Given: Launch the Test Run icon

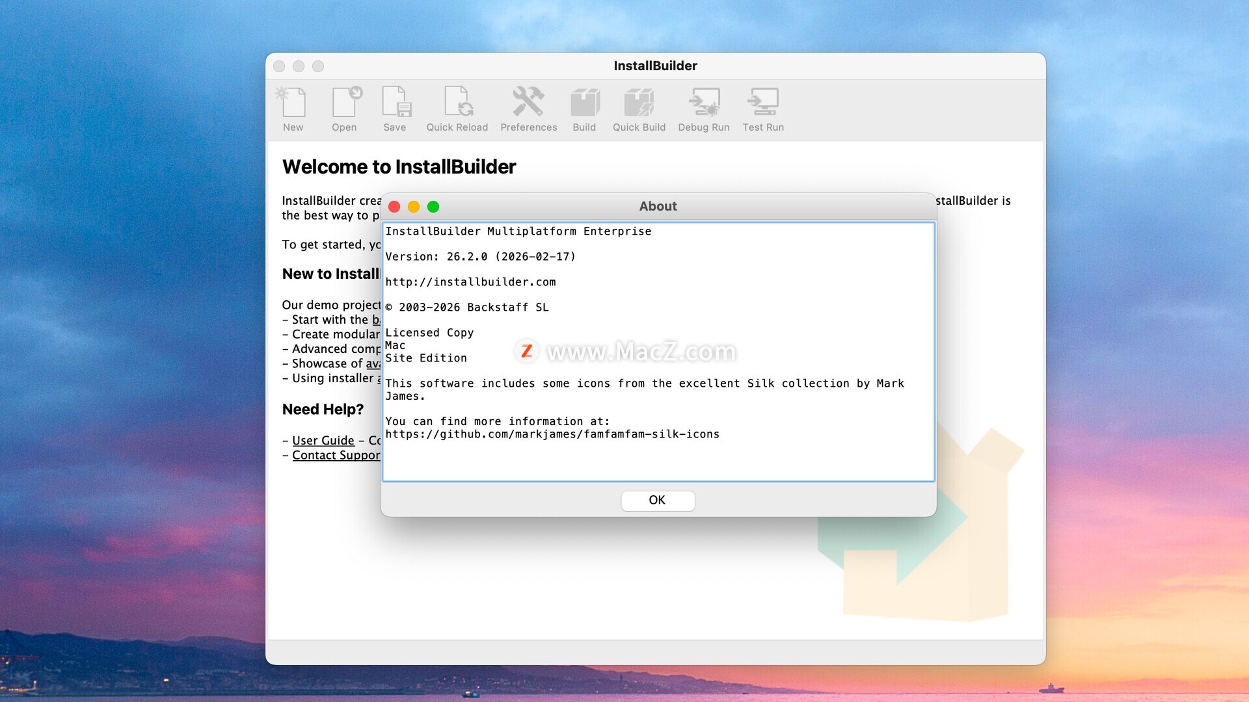Looking at the screenshot, I should coord(763,104).
